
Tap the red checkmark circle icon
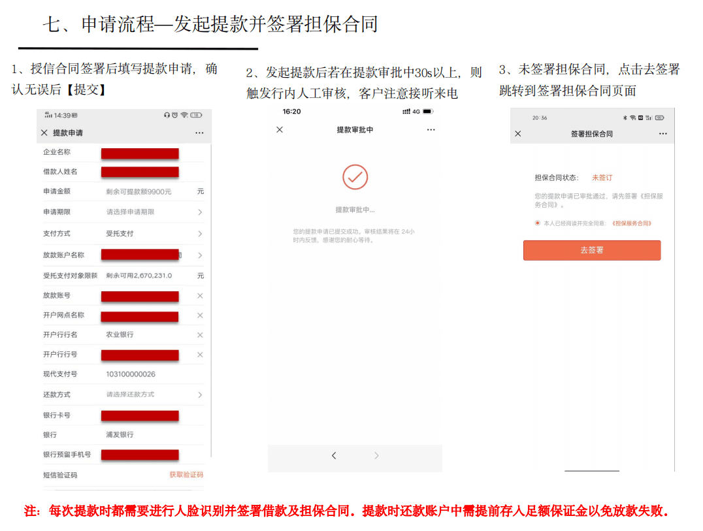coord(355,177)
